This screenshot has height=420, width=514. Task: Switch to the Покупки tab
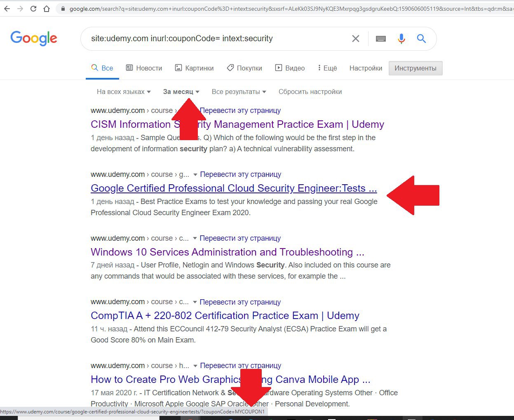[x=244, y=68]
